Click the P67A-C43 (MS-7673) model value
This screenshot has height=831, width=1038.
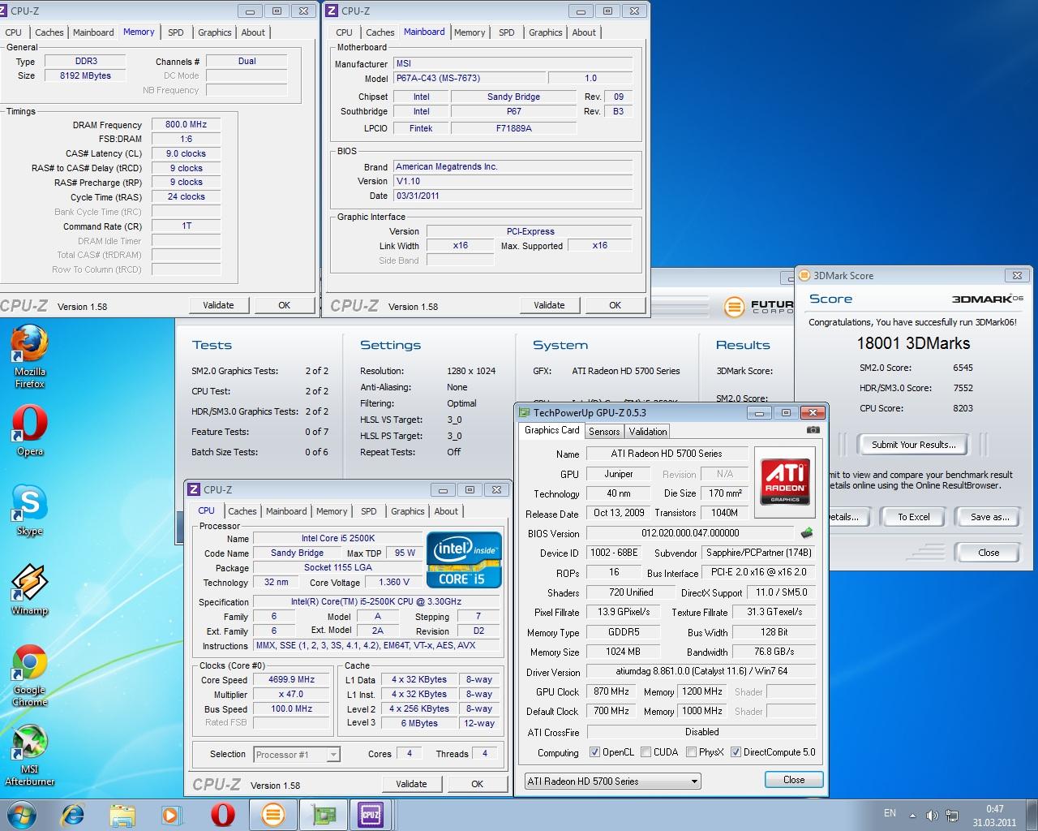tap(469, 79)
